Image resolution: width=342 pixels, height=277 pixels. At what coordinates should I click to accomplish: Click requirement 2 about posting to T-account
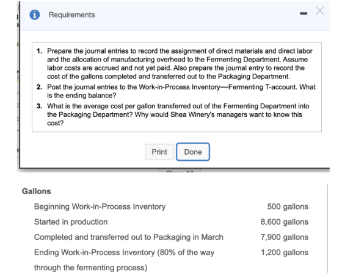coord(176,91)
